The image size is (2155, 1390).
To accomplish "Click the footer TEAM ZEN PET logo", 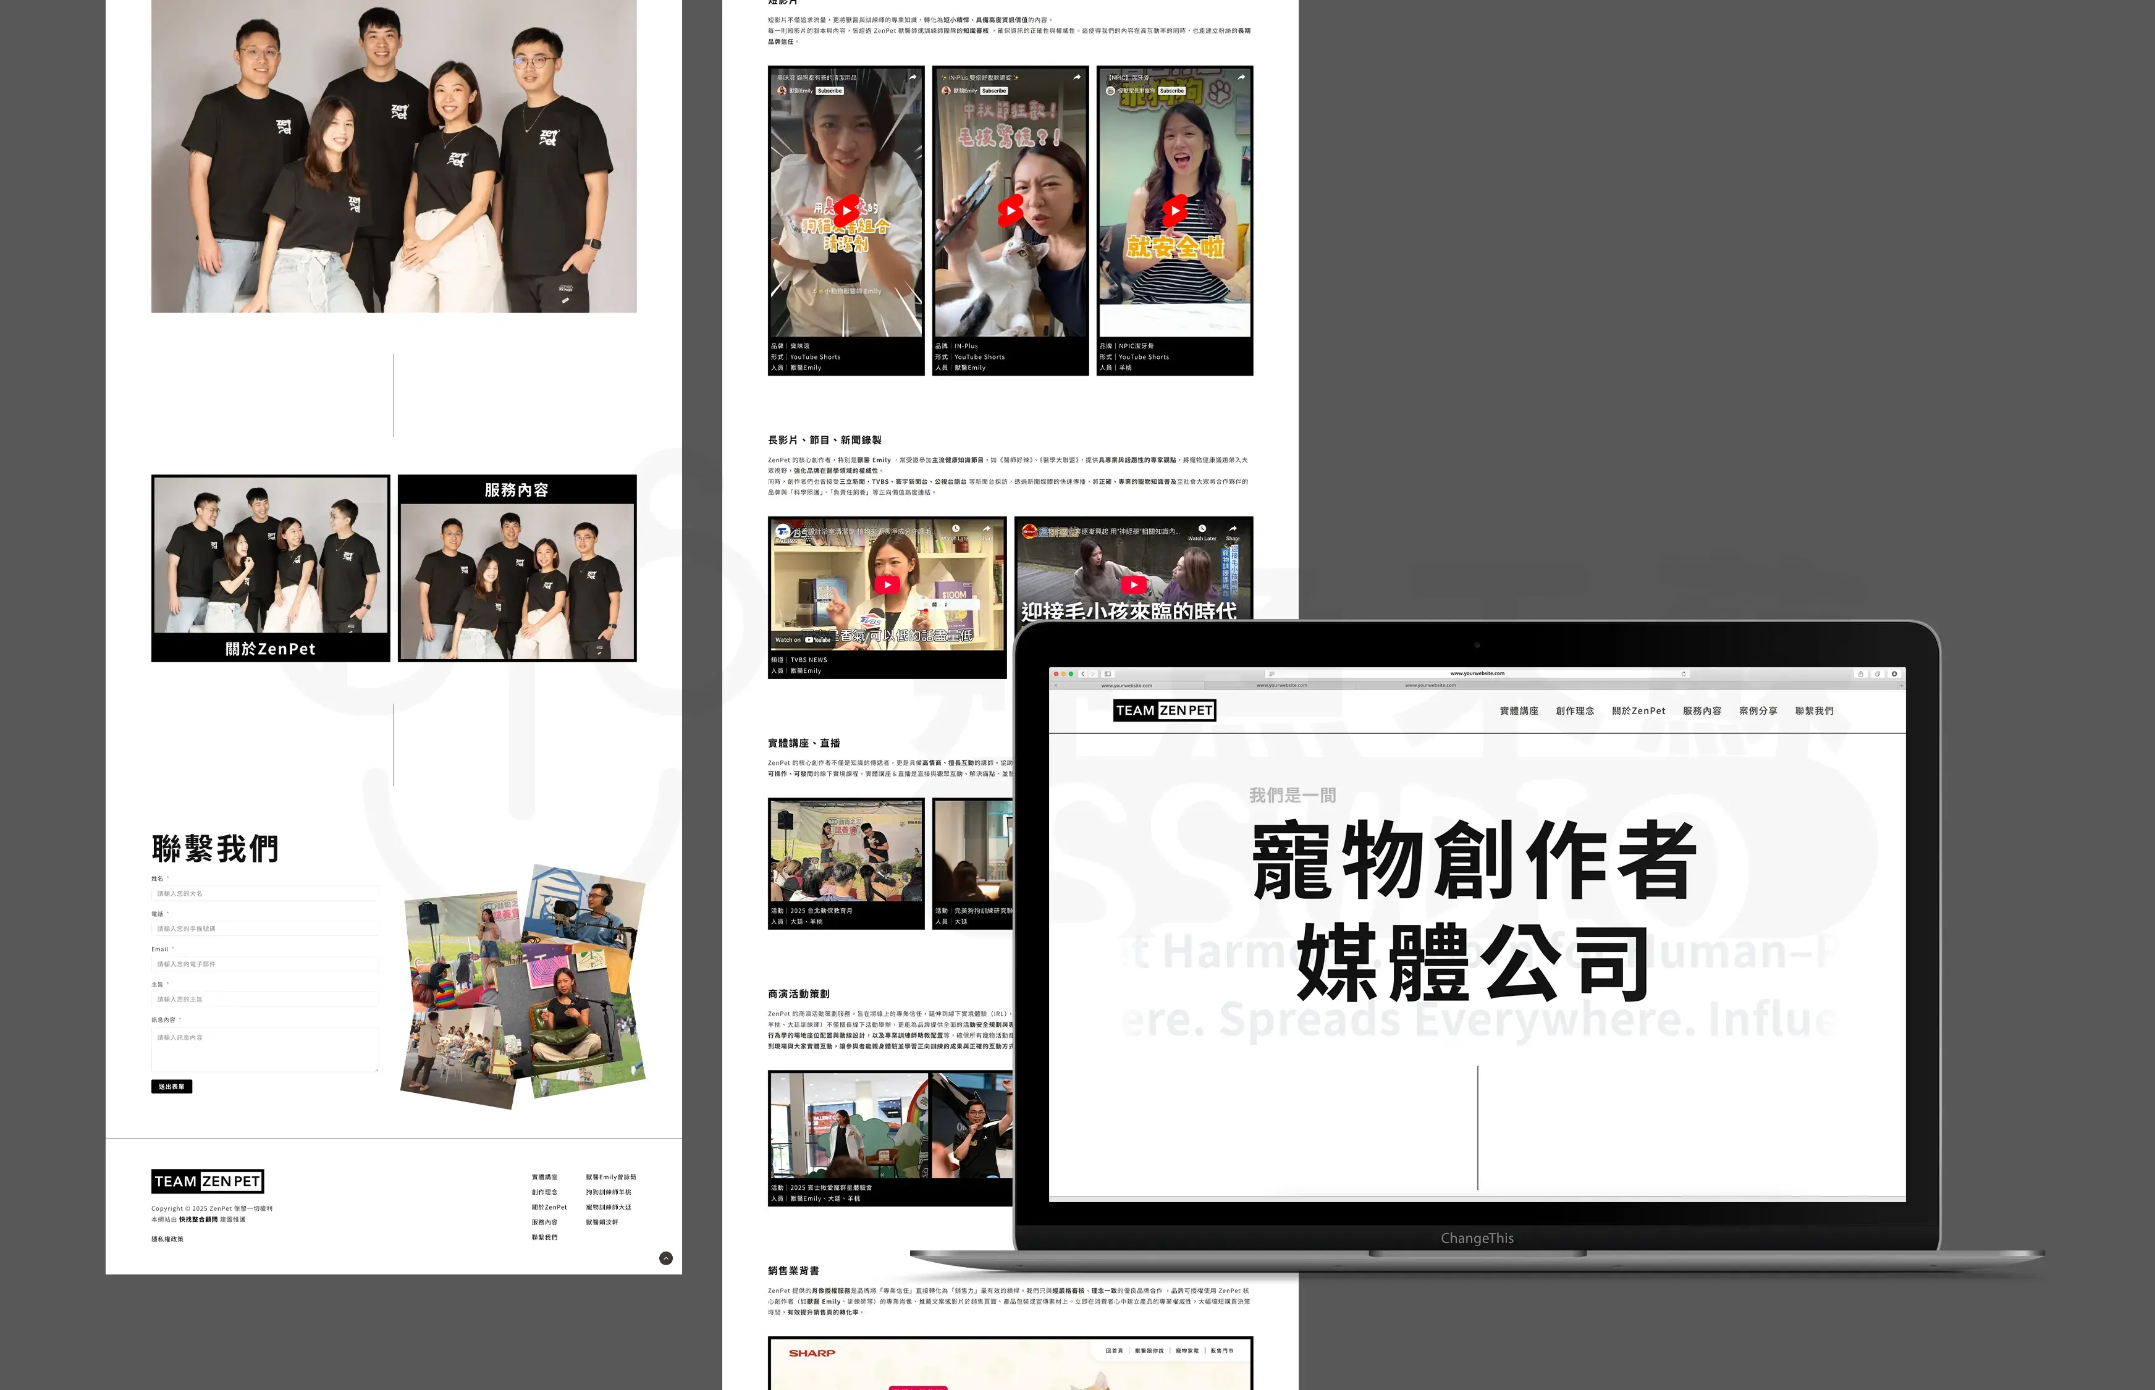I will pos(208,1181).
